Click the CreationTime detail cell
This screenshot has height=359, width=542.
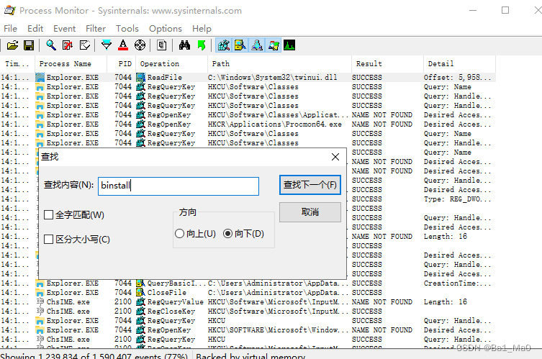click(457, 283)
